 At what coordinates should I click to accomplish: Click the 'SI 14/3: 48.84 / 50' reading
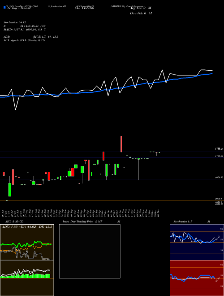[x=33, y=26]
